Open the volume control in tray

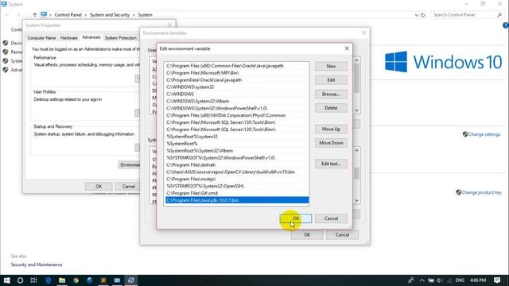coord(440,280)
